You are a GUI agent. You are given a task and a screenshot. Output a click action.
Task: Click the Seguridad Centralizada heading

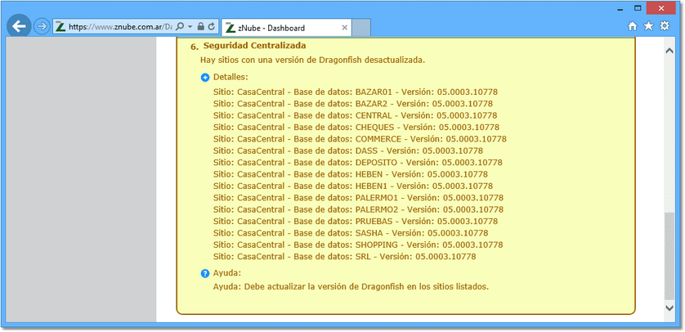tap(254, 46)
